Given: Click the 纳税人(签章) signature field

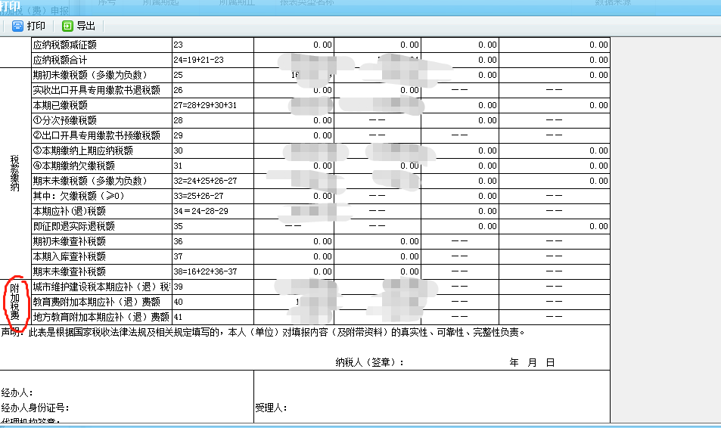Looking at the screenshot, I should click(369, 363).
